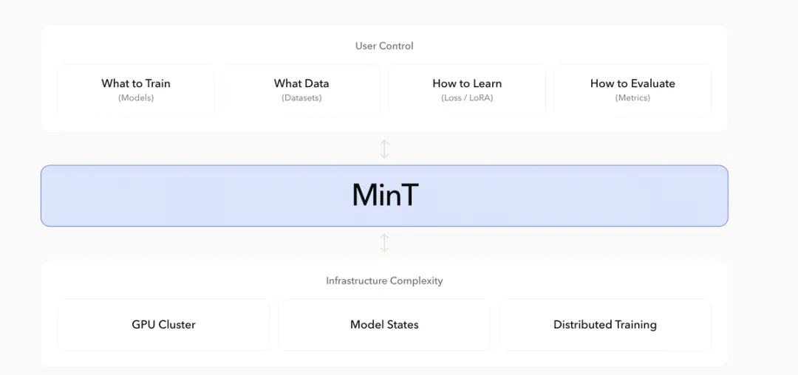The height and width of the screenshot is (375, 798).
Task: Open the Model States card
Action: coord(384,325)
